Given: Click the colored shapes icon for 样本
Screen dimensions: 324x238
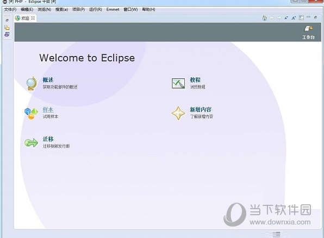Looking at the screenshot, I should click(31, 114).
